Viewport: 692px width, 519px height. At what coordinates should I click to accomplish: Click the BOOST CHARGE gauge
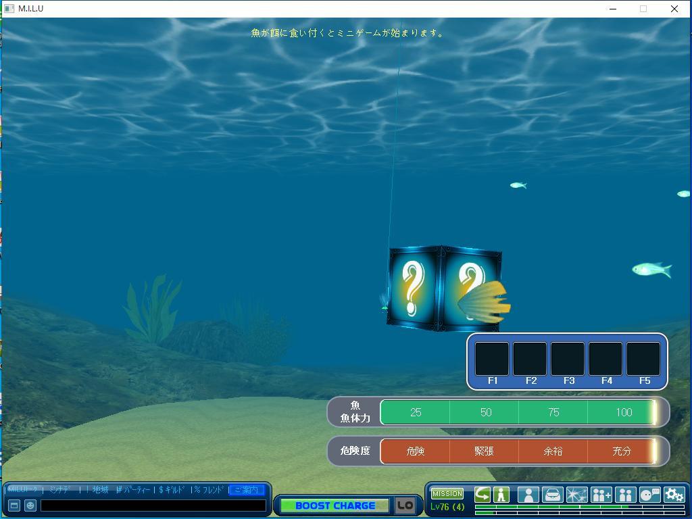[335, 505]
